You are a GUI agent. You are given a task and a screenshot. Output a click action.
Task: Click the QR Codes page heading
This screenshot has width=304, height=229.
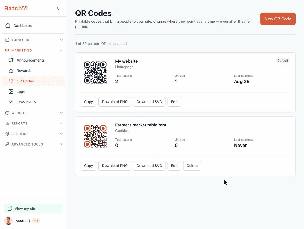click(93, 13)
